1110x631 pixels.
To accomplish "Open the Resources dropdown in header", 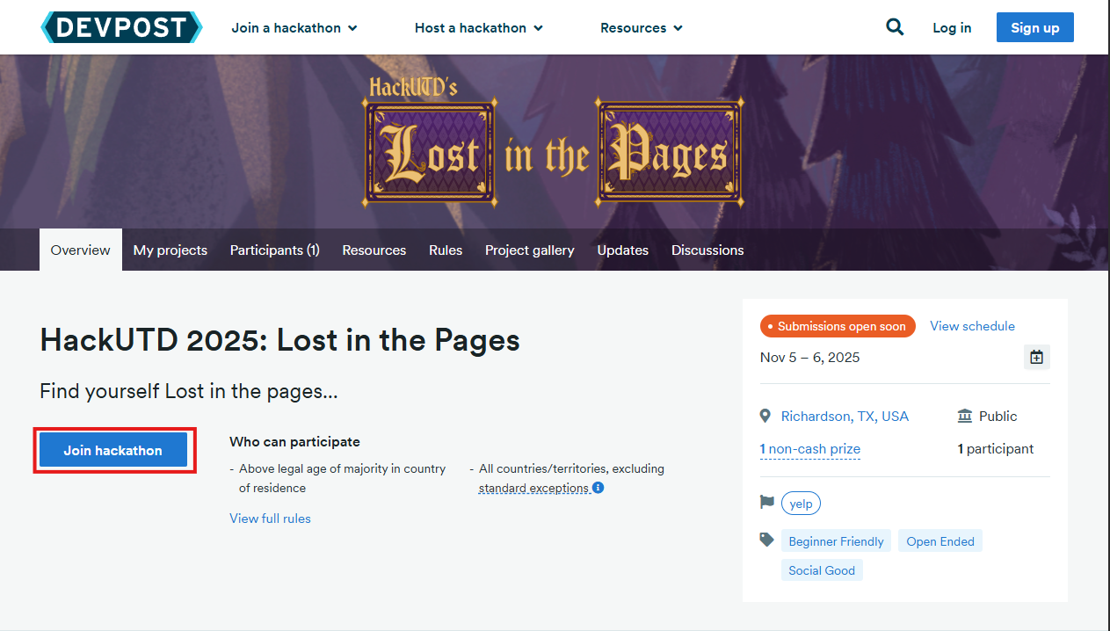I will pos(641,27).
